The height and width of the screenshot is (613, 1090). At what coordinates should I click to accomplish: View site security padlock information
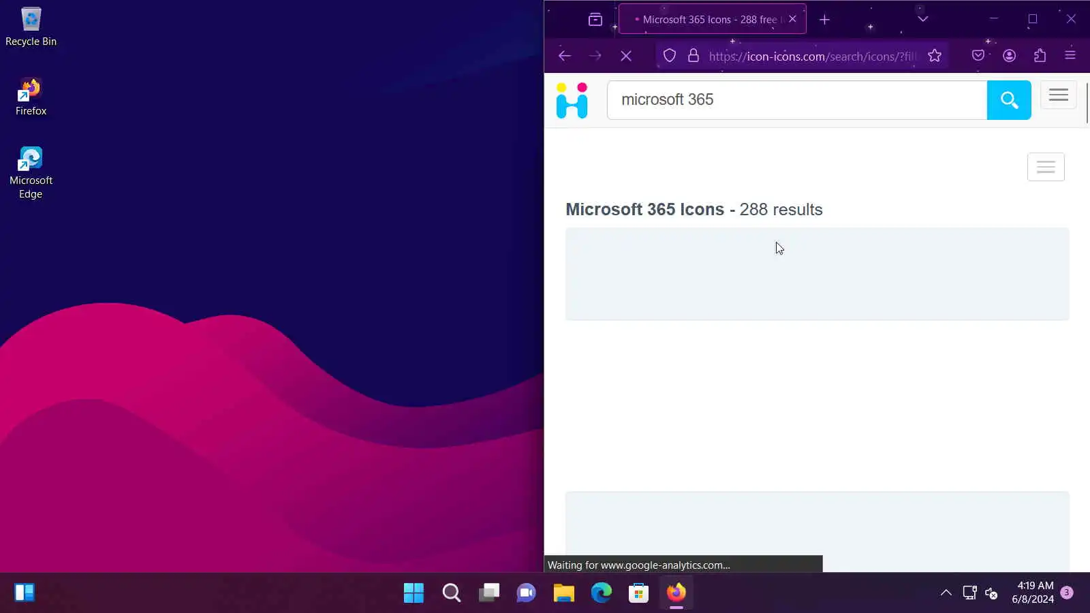[x=694, y=56]
